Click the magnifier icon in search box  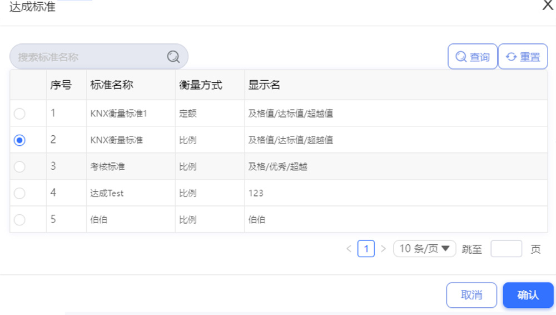click(x=173, y=56)
